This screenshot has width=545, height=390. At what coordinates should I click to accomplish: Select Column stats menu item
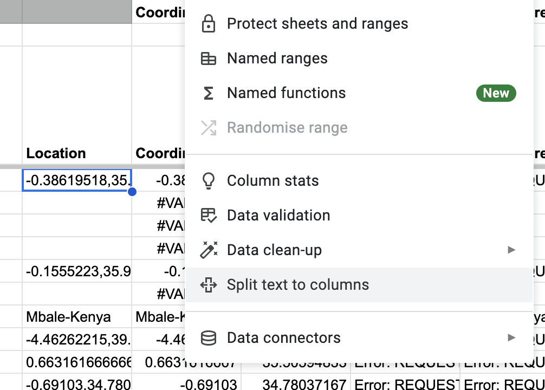[x=359, y=181]
